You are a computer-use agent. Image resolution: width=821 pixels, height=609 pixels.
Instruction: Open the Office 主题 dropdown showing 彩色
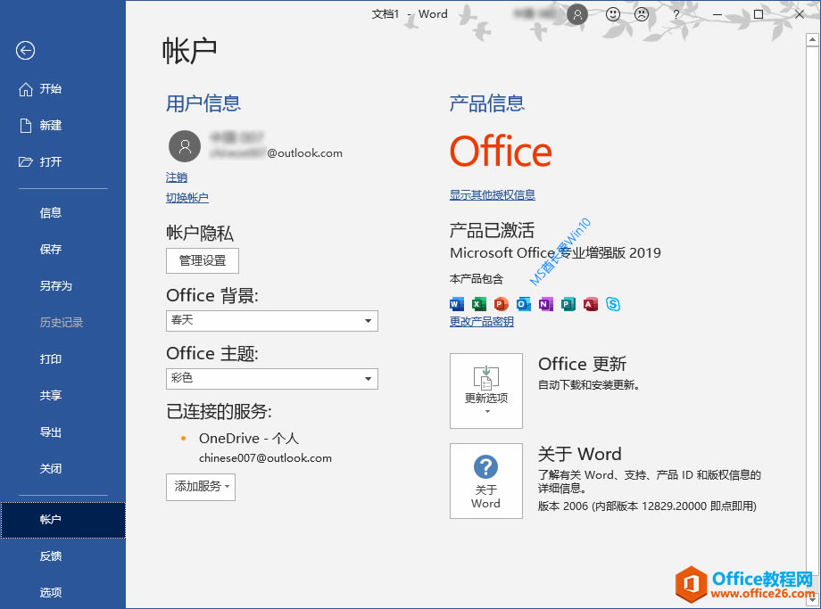[x=272, y=379]
